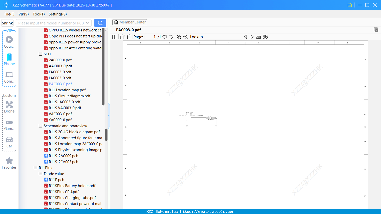Screen dimensions: 381x214
Task: Find next lookup match
Action: (252, 37)
